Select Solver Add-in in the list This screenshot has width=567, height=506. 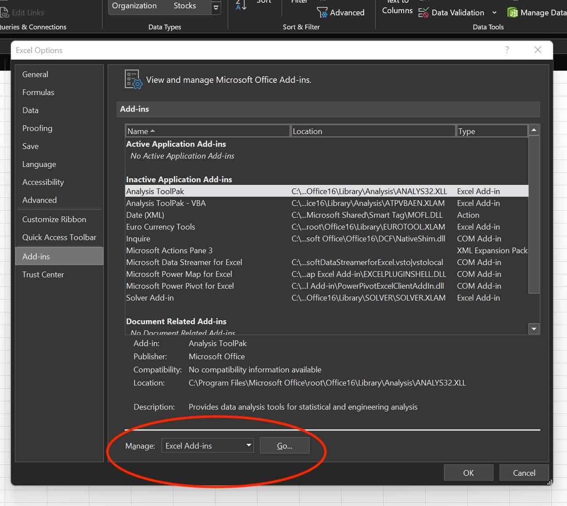[x=150, y=298]
